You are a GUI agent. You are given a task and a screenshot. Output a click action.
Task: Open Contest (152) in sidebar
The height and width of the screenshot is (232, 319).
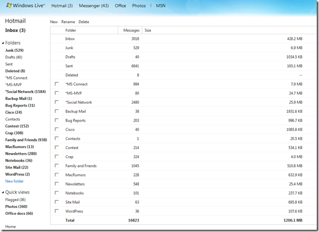(x=17, y=126)
